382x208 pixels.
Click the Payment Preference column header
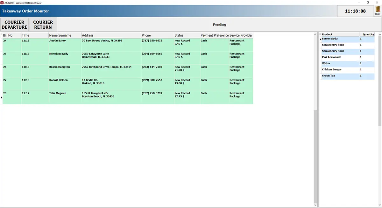pos(215,35)
